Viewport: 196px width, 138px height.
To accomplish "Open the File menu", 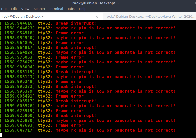I will pos(4,9).
